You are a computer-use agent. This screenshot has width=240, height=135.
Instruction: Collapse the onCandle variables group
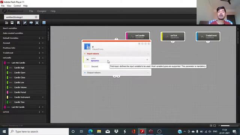43,58
